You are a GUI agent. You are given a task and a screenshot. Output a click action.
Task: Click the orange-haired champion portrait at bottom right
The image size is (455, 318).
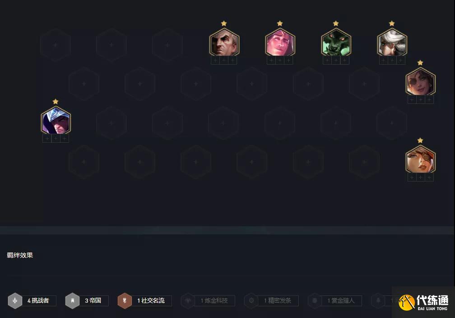421,159
